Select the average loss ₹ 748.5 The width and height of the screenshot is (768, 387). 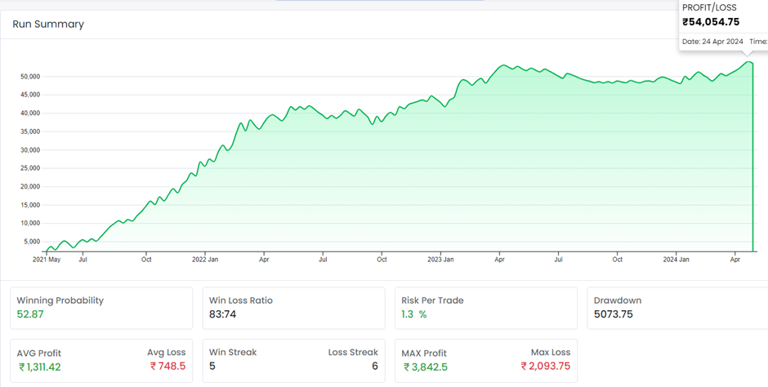click(168, 366)
